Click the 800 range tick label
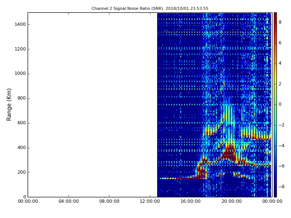291x218 pixels. point(21,98)
